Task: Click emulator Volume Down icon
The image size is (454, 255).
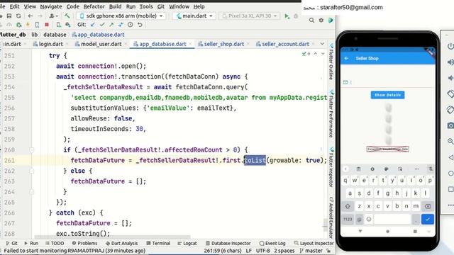Action: click(x=450, y=78)
